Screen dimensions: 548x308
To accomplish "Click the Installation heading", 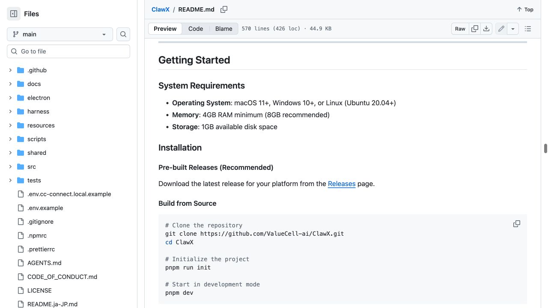I will 180,148.
